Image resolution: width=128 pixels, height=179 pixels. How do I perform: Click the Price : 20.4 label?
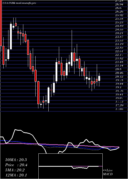point(16,165)
